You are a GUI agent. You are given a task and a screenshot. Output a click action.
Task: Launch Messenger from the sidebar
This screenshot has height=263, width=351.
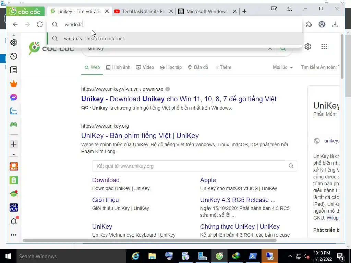(x=14, y=97)
